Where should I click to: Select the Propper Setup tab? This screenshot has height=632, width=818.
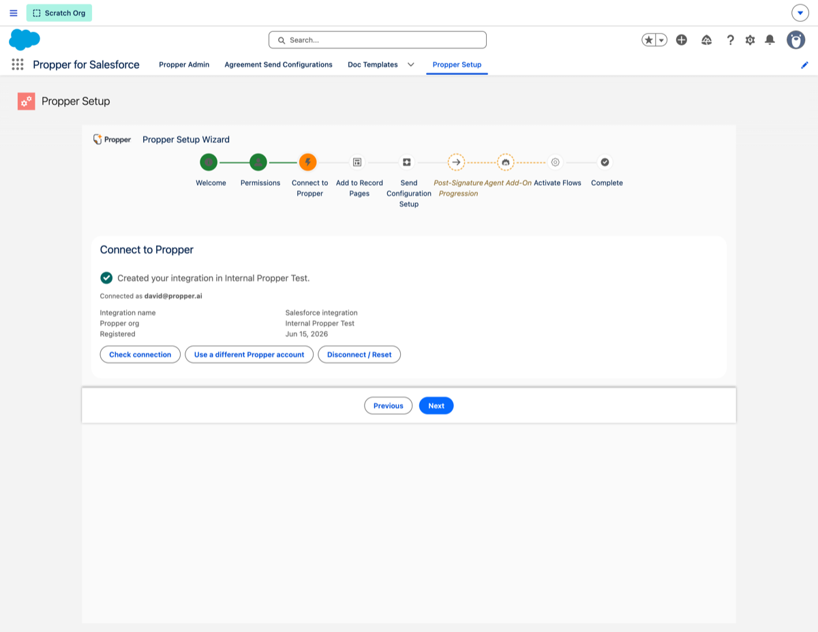(457, 65)
